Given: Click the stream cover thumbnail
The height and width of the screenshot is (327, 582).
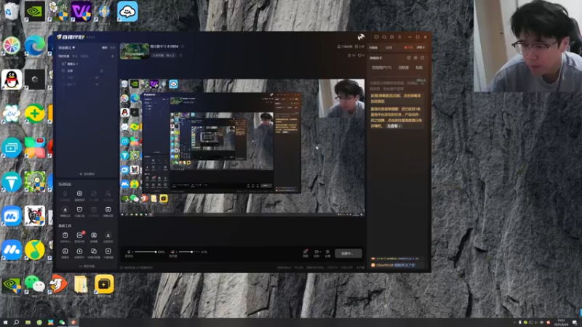Looking at the screenshot, I should coord(135,51).
